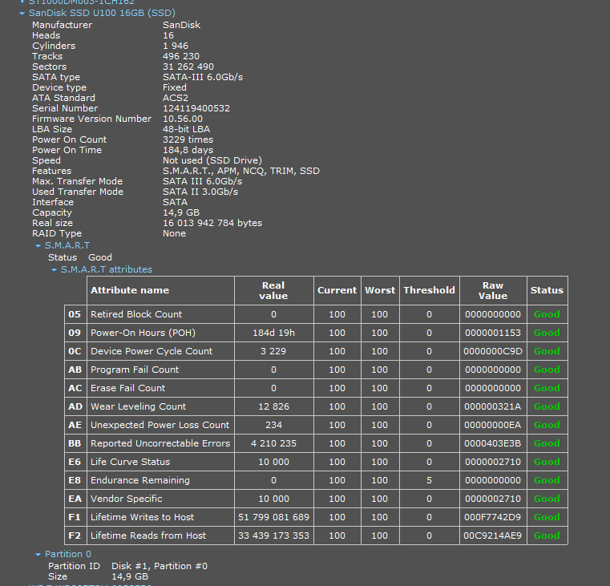Click the Status column header
The width and height of the screenshot is (610, 586).
(547, 290)
